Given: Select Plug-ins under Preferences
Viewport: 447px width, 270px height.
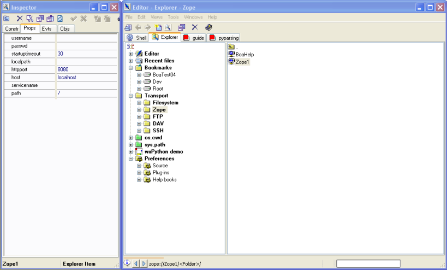Looking at the screenshot, I should [162, 173].
